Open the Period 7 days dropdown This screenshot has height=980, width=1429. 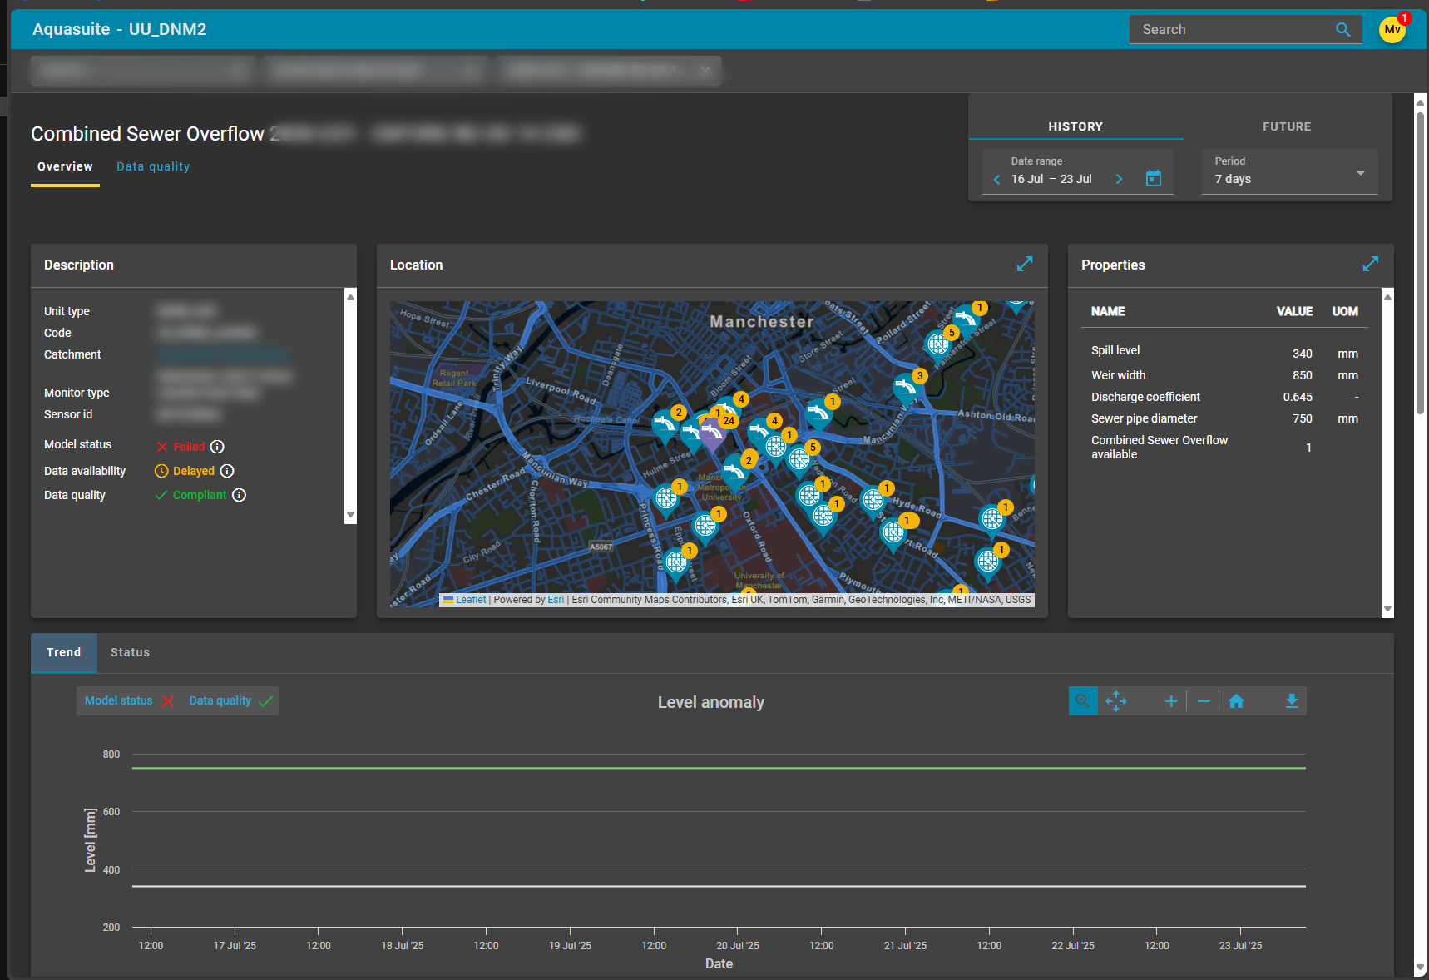[1290, 172]
